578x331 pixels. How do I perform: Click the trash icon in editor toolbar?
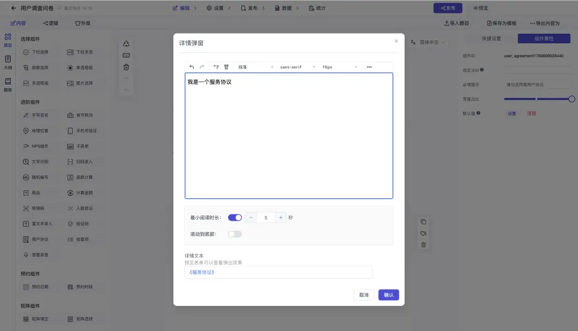coord(226,67)
